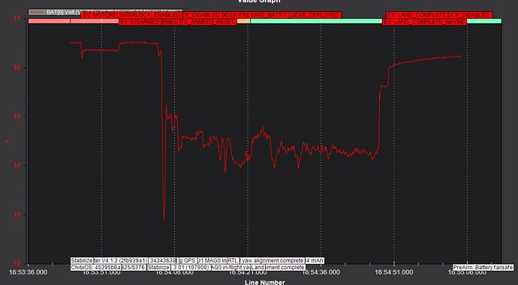Click the GEAR_DEPLOYED event label

(315, 15)
